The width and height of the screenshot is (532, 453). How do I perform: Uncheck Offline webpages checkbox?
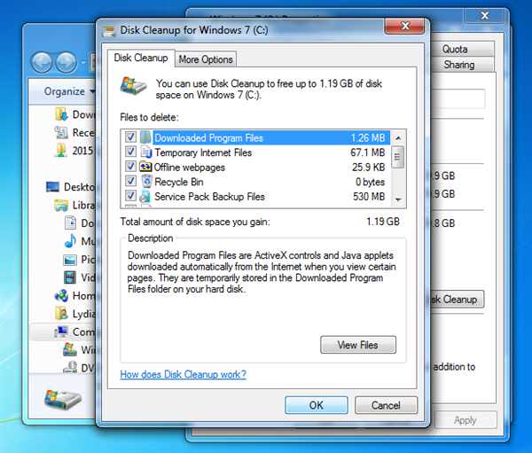click(130, 167)
